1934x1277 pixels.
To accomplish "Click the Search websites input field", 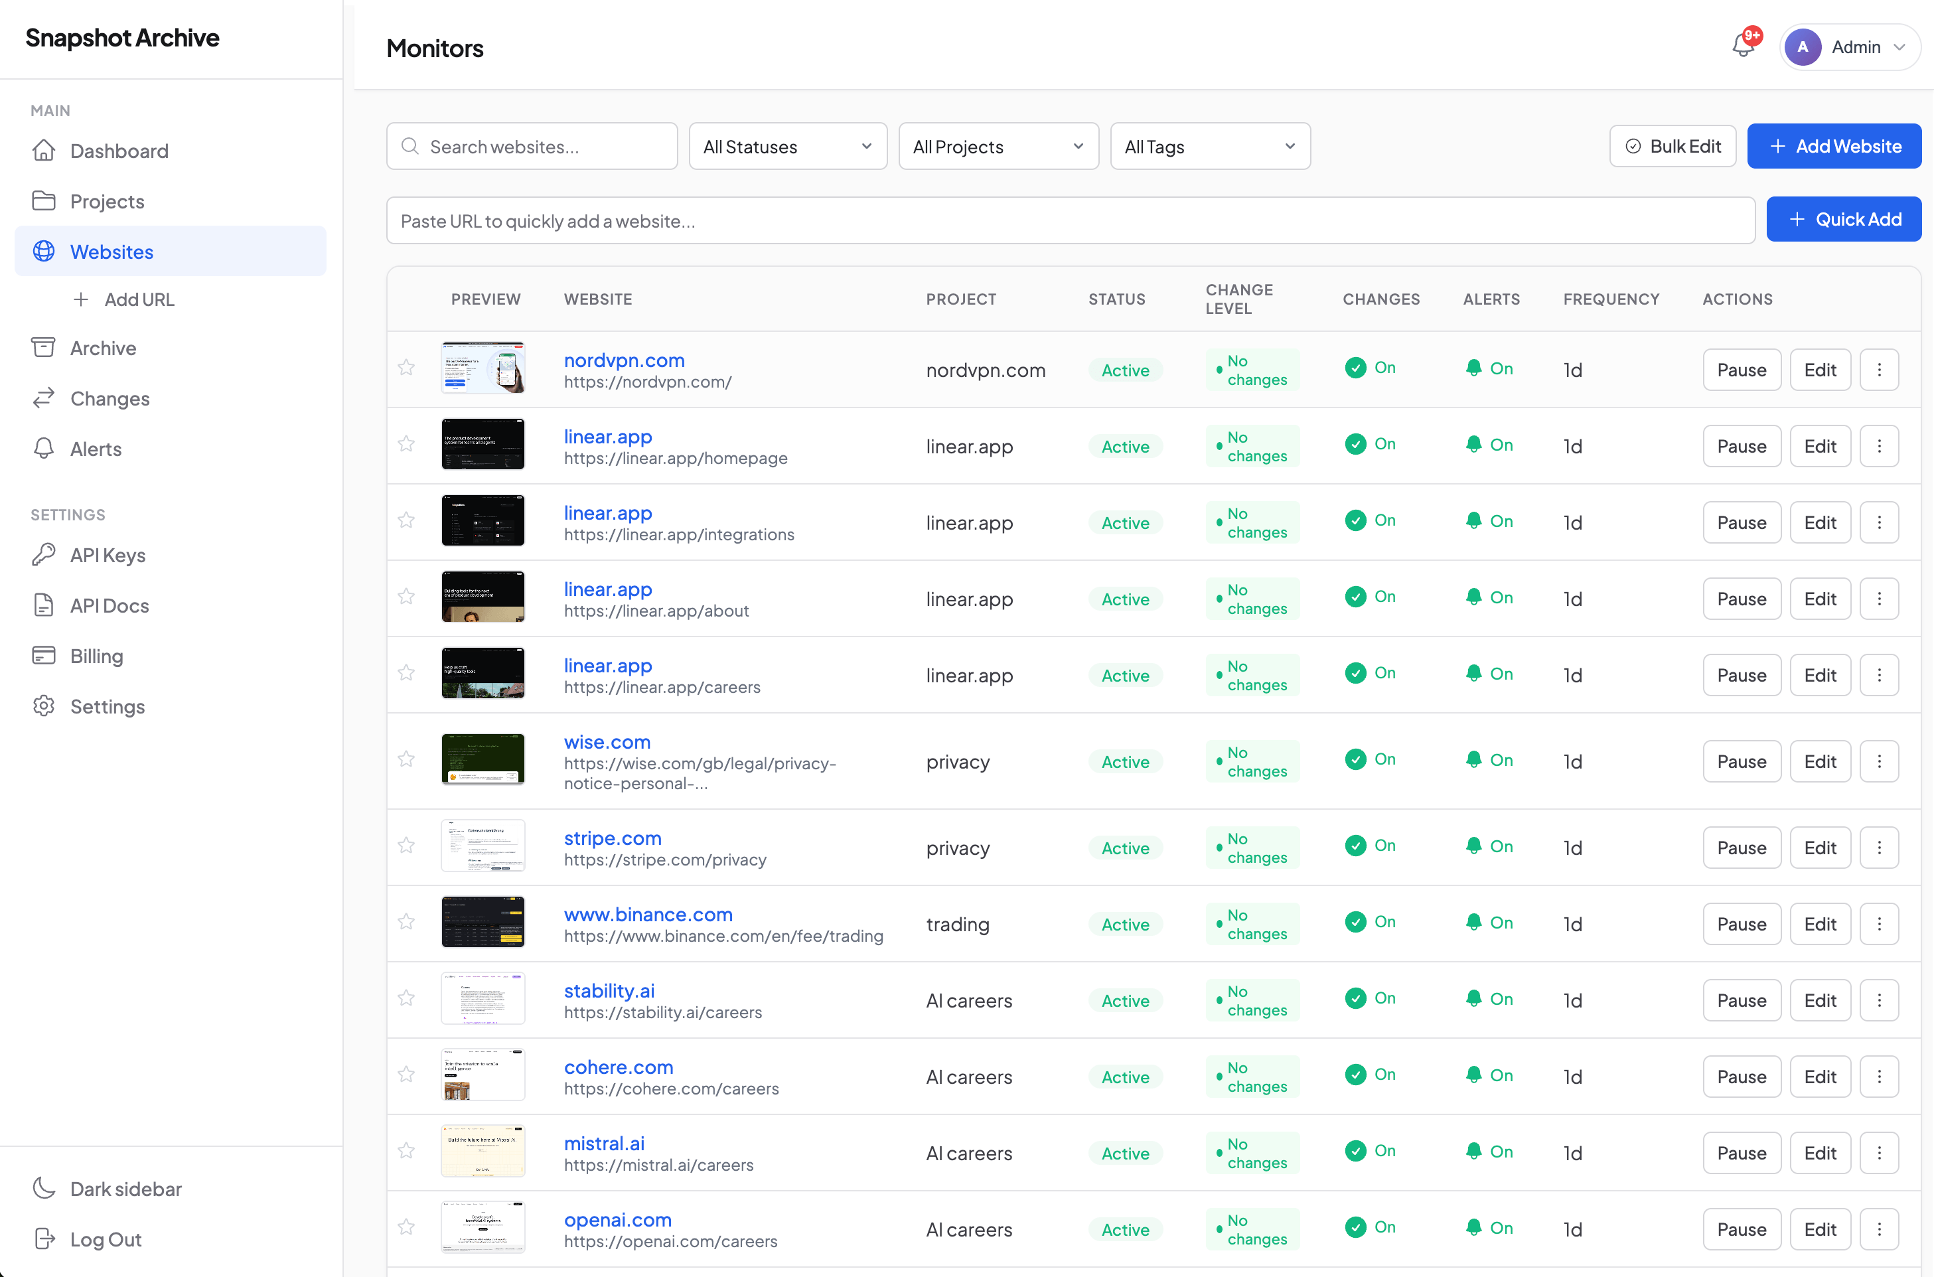I will click(x=532, y=147).
